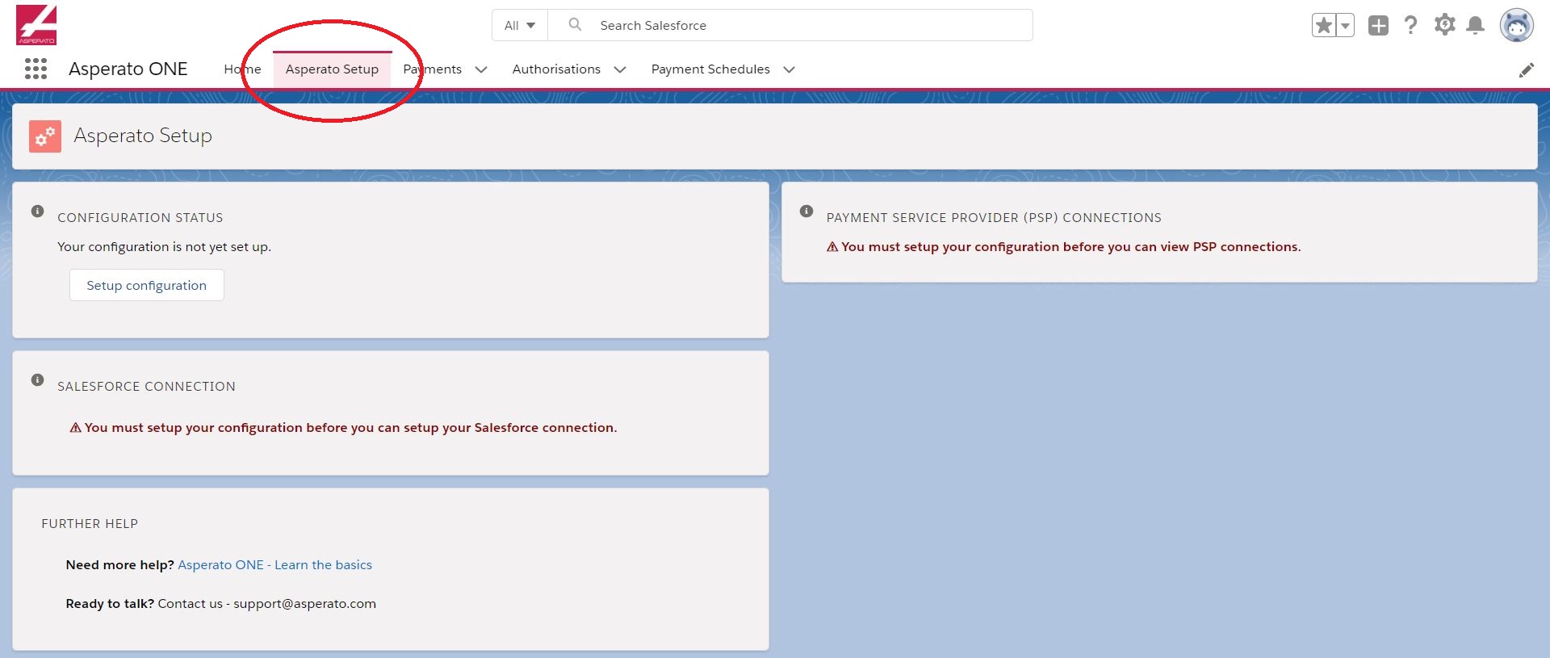Open the App Launcher grid icon

click(36, 69)
